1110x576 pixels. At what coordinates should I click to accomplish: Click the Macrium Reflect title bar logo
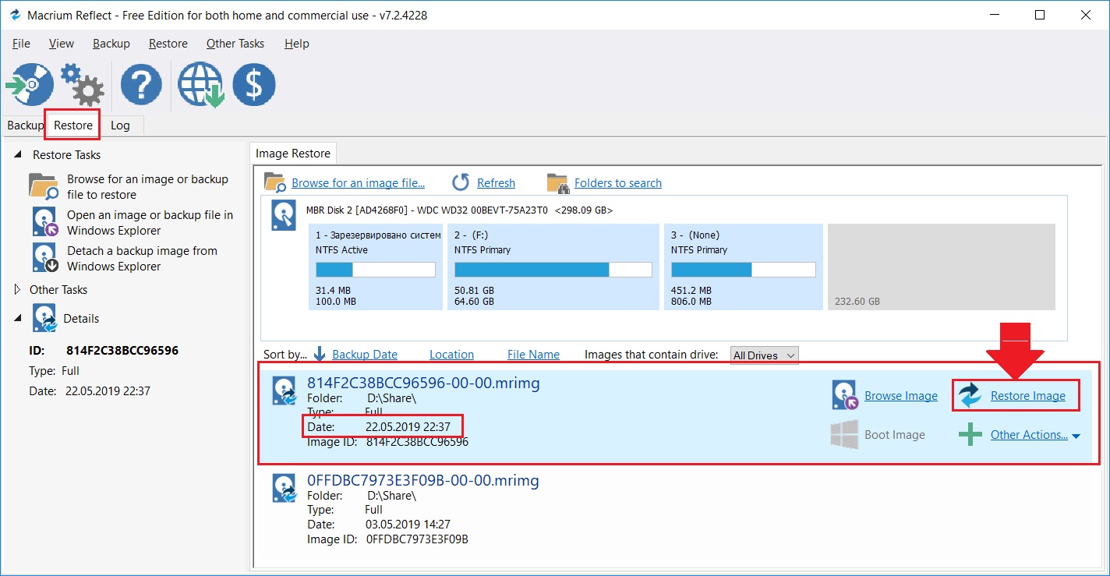[14, 15]
